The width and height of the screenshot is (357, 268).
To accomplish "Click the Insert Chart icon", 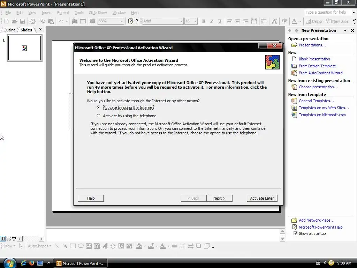I will [x=75, y=21].
